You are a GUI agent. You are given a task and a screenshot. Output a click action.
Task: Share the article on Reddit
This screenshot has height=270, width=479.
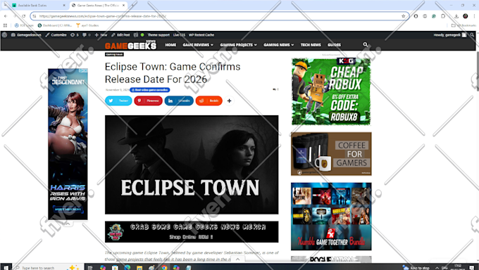point(209,101)
